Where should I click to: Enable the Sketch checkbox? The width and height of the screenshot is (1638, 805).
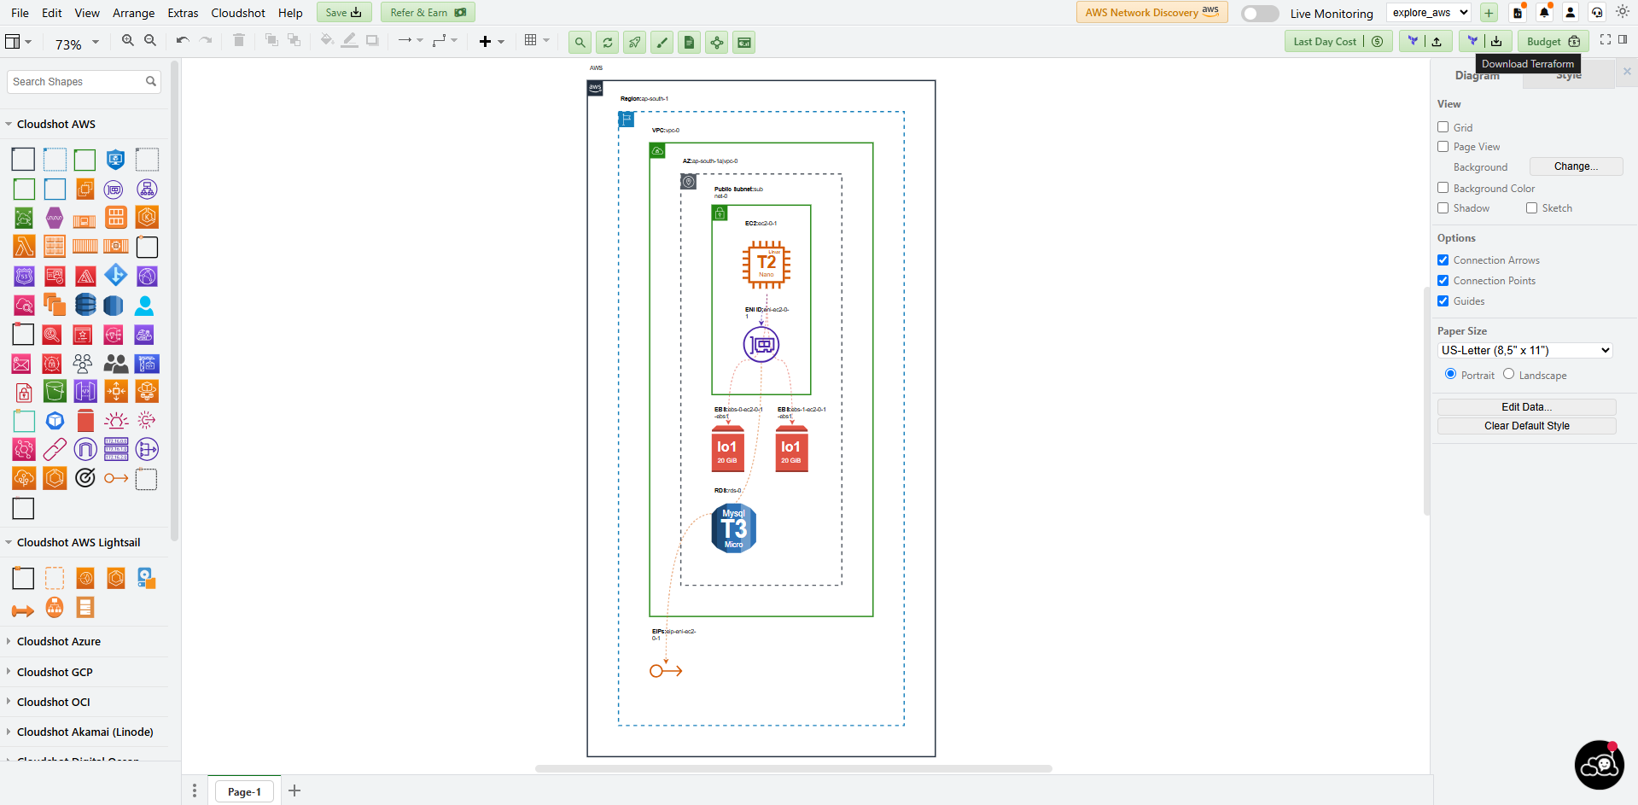coord(1532,207)
